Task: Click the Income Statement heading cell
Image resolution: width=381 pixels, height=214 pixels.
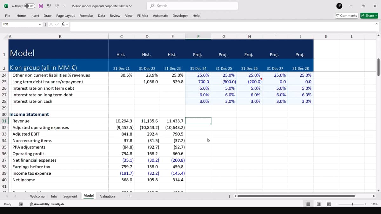Action: click(58, 114)
